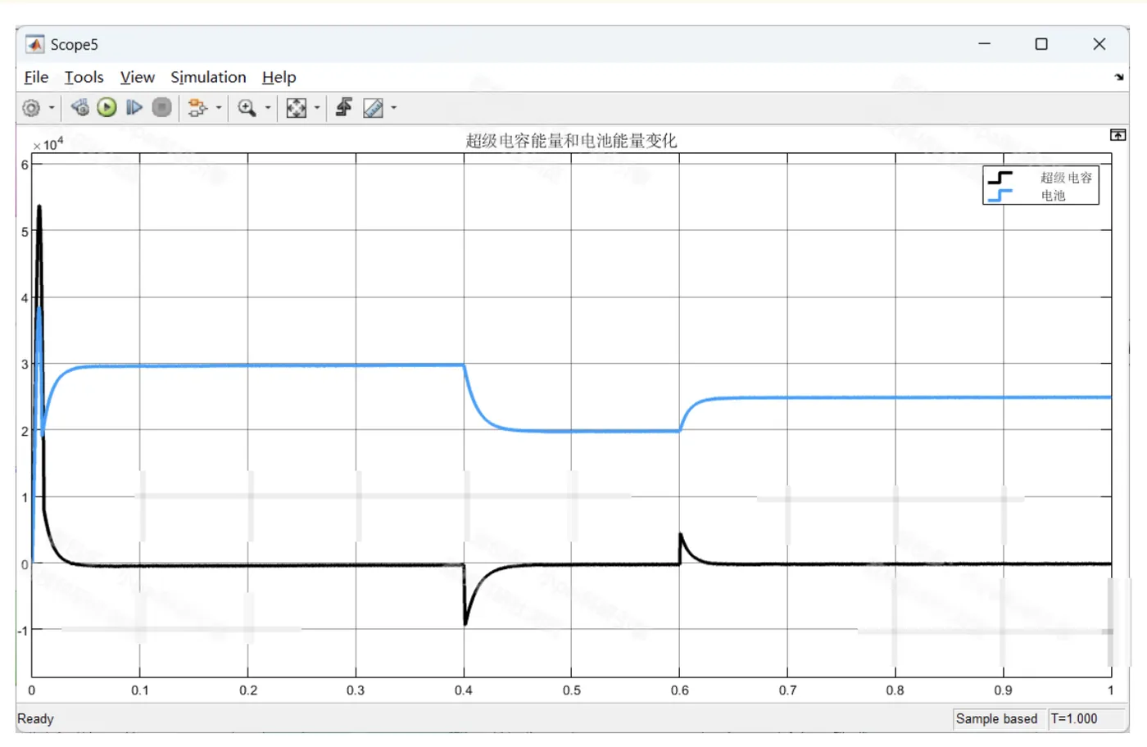The image size is (1147, 747).
Task: Click the Highlight Simulink Block icon
Action: (197, 108)
